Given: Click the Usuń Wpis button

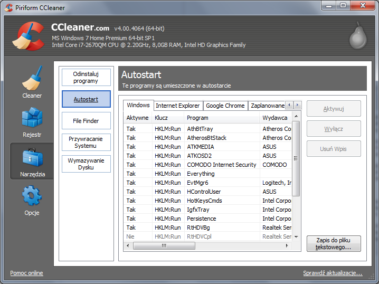Looking at the screenshot, I should tap(334, 149).
